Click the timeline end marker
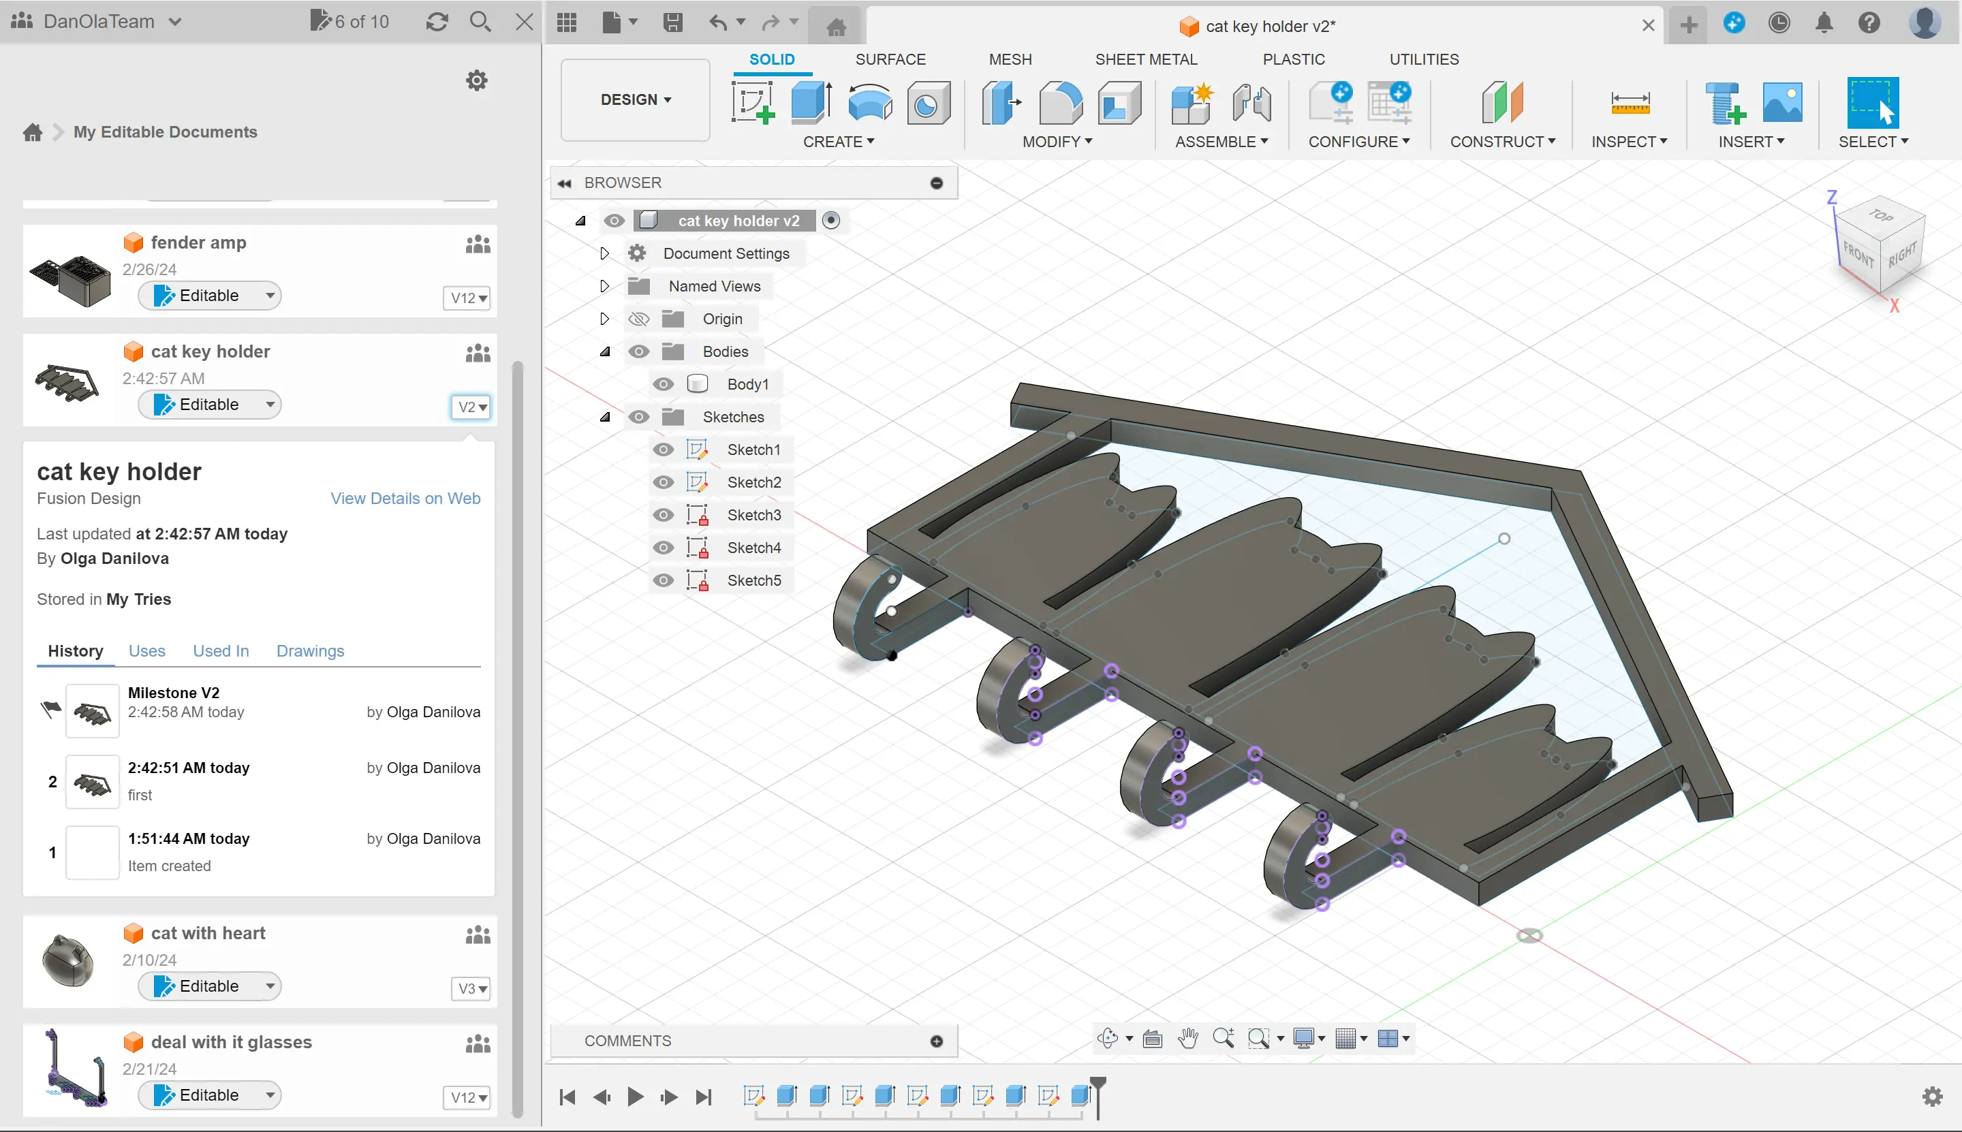 point(1097,1097)
